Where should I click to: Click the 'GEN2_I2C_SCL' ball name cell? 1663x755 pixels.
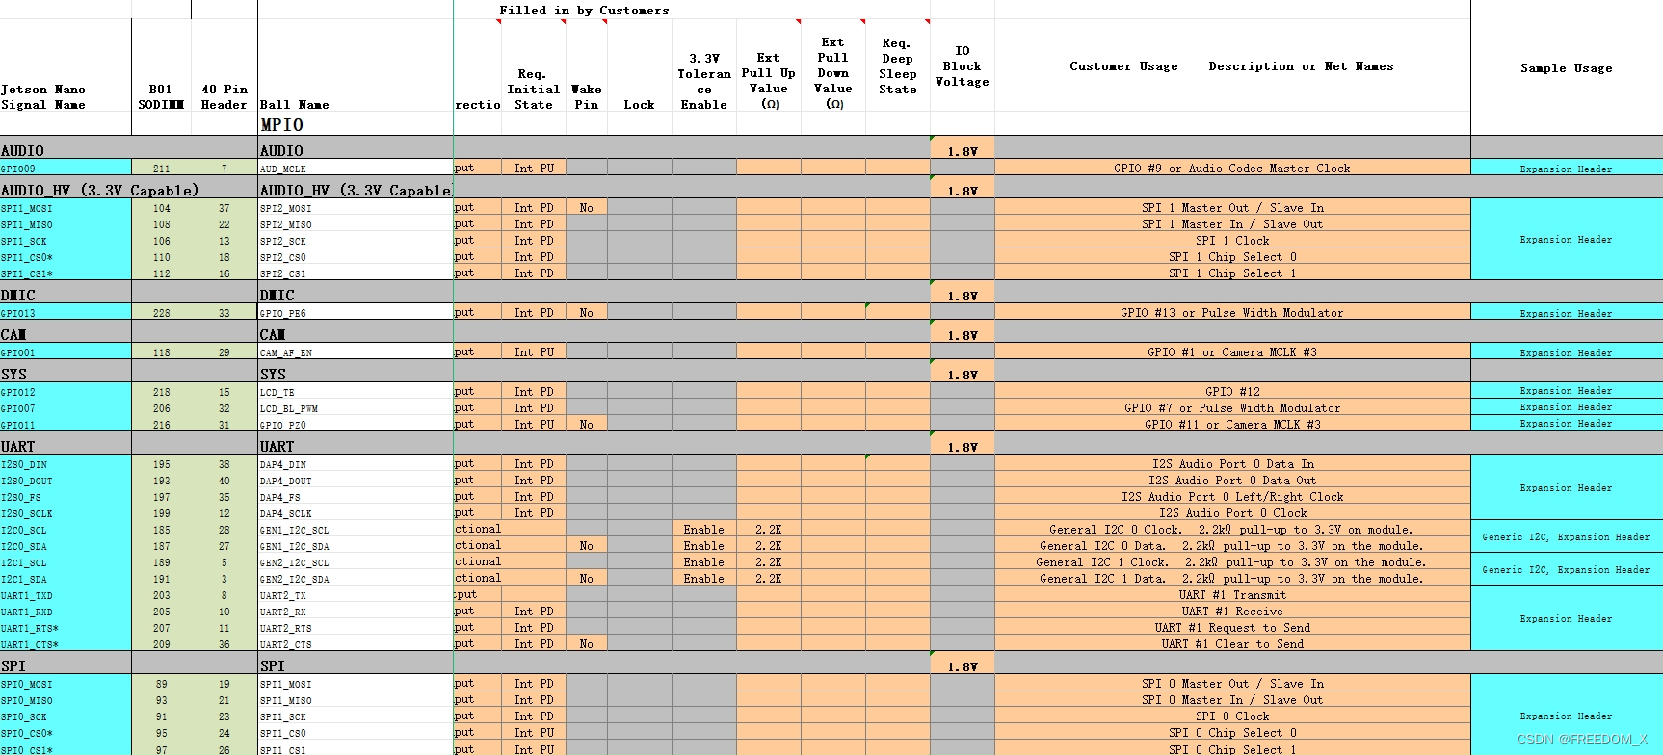tap(356, 561)
